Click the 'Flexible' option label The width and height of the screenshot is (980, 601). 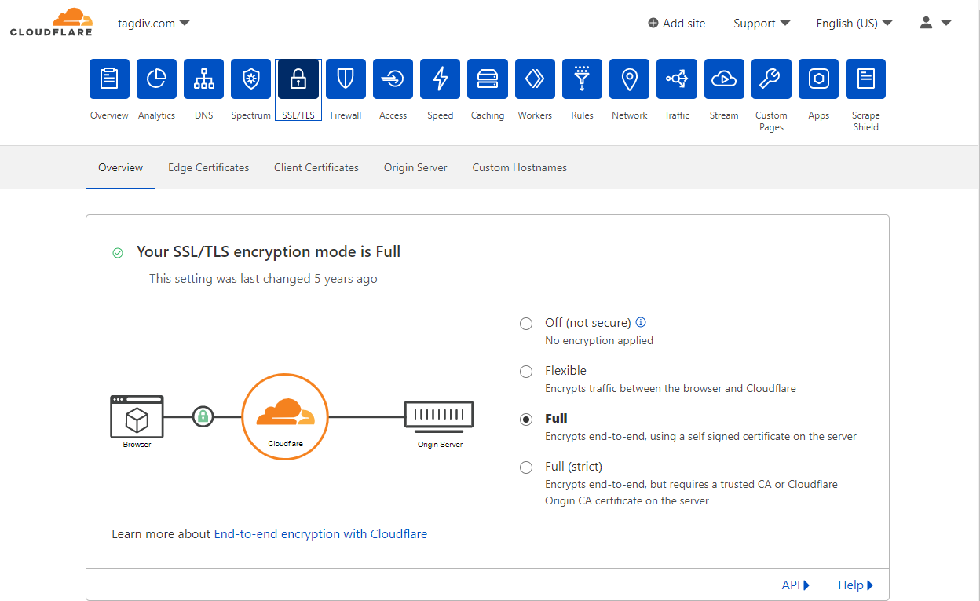pyautogui.click(x=565, y=371)
